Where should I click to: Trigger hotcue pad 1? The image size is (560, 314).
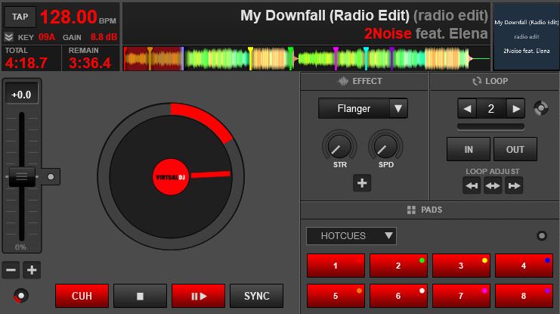(336, 266)
